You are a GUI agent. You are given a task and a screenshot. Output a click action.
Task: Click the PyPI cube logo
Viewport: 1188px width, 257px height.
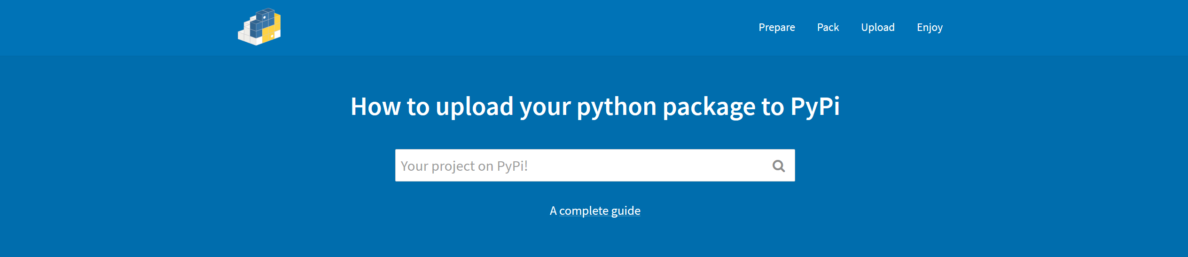[x=259, y=27]
